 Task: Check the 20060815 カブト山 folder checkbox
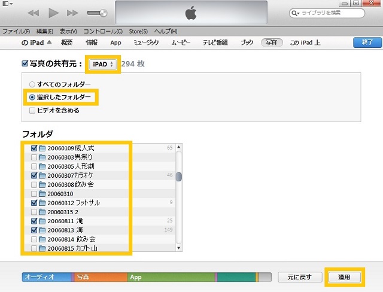pyautogui.click(x=34, y=248)
